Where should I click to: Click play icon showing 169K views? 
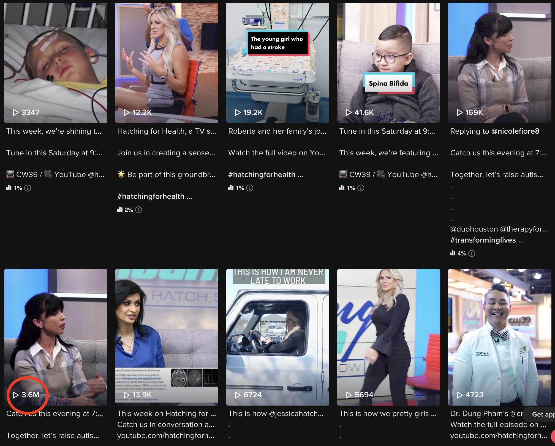[x=459, y=112]
